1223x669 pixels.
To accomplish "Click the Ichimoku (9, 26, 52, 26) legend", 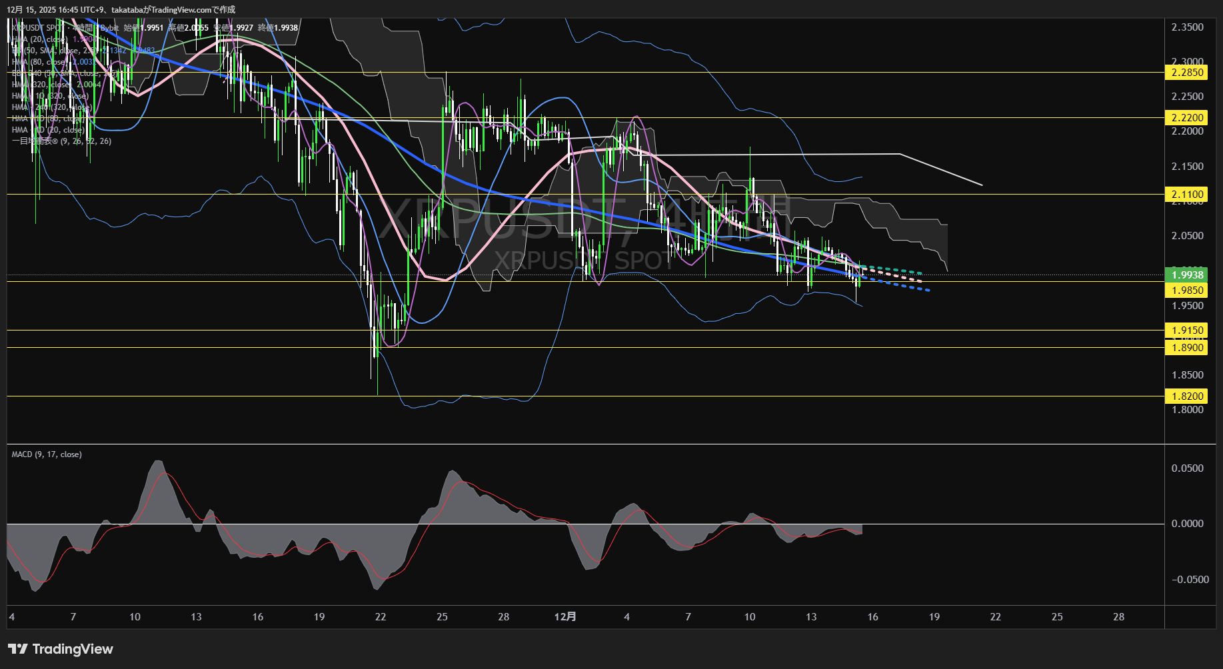I will click(61, 141).
